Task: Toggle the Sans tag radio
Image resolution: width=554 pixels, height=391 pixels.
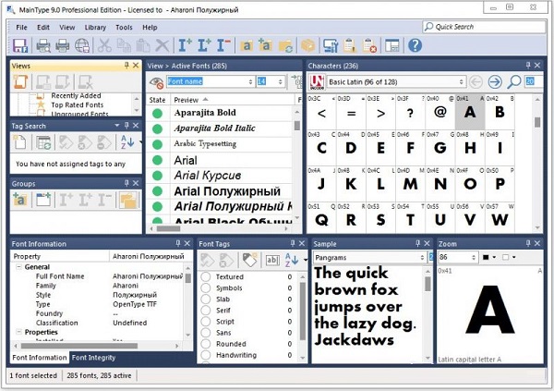Action: 206,333
